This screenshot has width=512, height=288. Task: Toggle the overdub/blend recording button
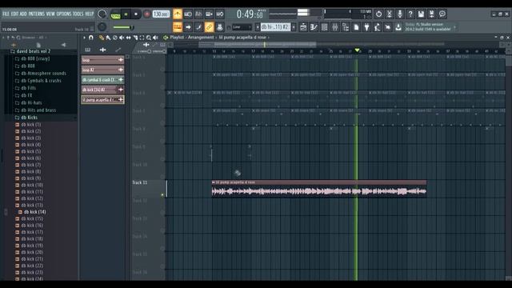pos(209,14)
